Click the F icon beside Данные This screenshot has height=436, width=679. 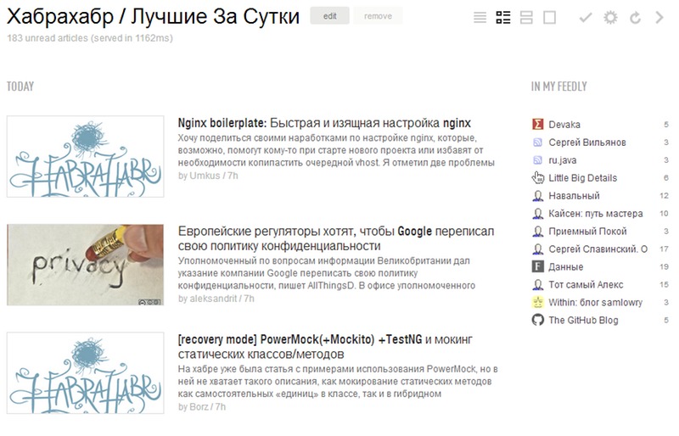[x=537, y=266]
